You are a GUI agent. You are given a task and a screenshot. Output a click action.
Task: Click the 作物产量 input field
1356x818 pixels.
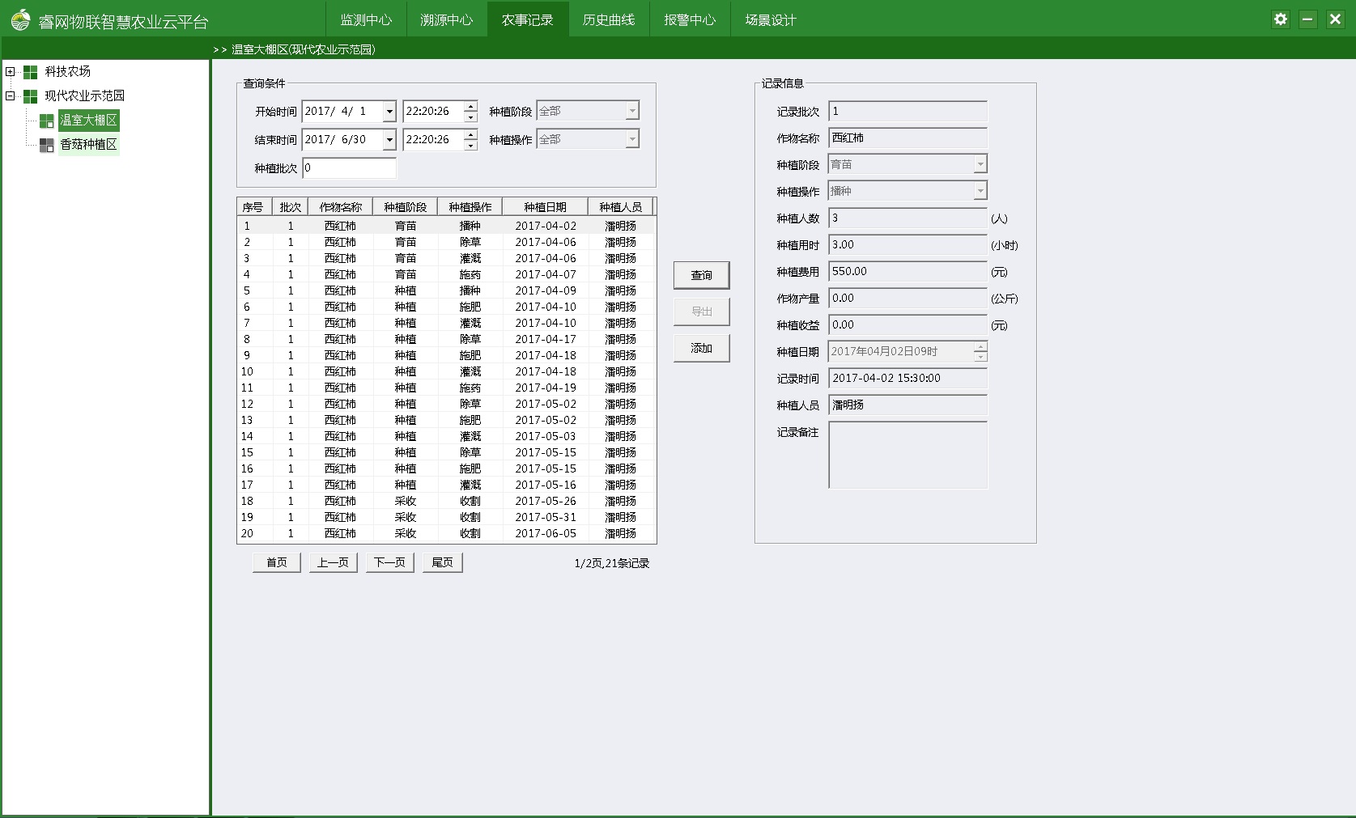[908, 298]
